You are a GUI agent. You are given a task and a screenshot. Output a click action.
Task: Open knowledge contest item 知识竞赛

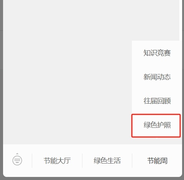click(157, 53)
